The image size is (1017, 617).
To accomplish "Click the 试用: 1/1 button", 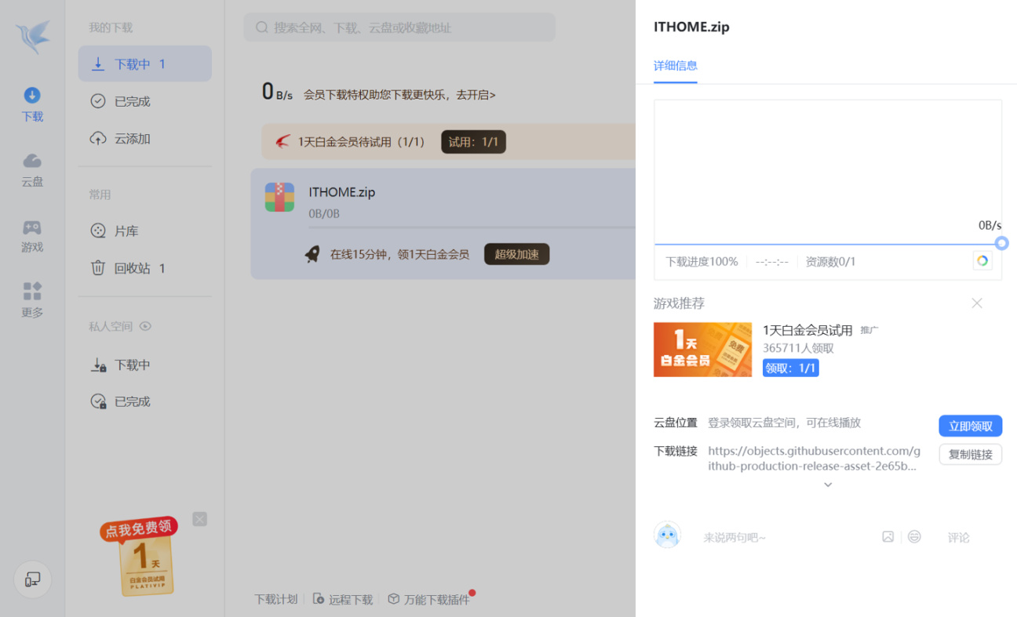I will 473,142.
